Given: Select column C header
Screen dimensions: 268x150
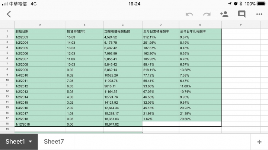Looking at the screenshot, I should pyautogui.click(x=123, y=25).
